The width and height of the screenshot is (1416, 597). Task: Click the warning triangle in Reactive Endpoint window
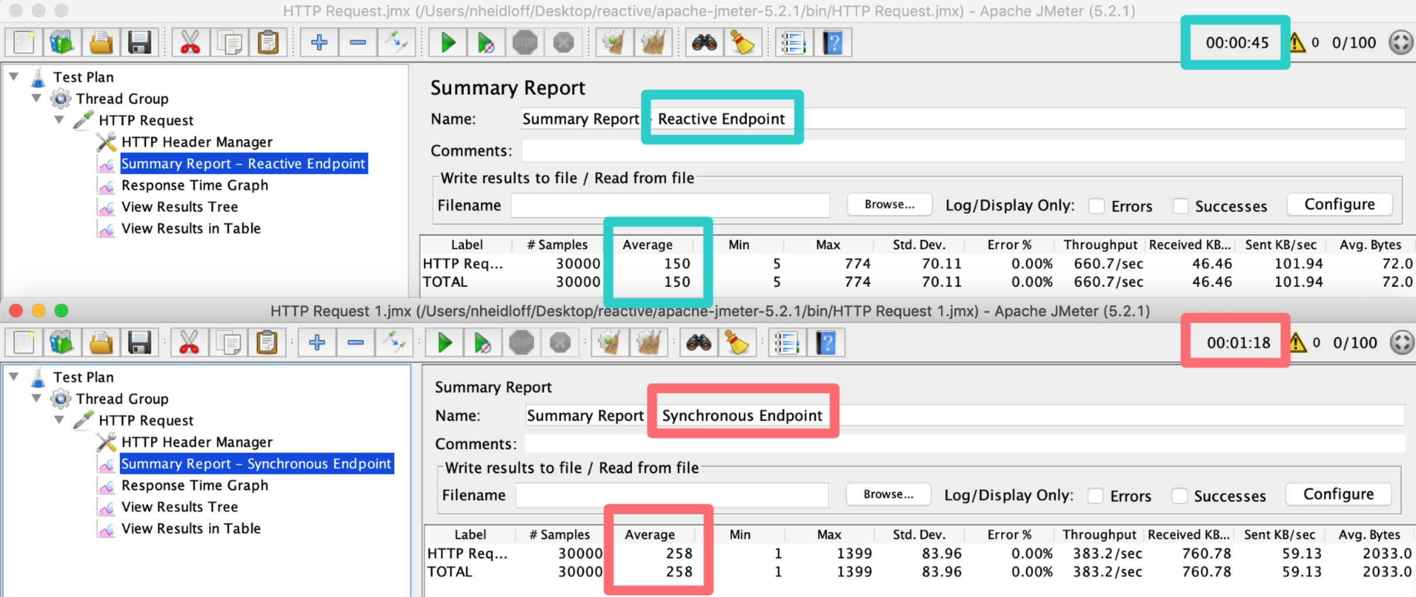pos(1297,42)
